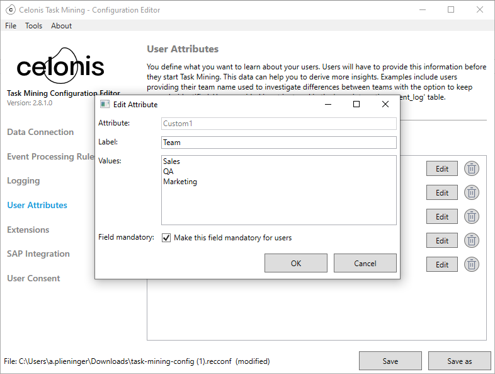Open the About menu
495x374 pixels.
(x=61, y=26)
